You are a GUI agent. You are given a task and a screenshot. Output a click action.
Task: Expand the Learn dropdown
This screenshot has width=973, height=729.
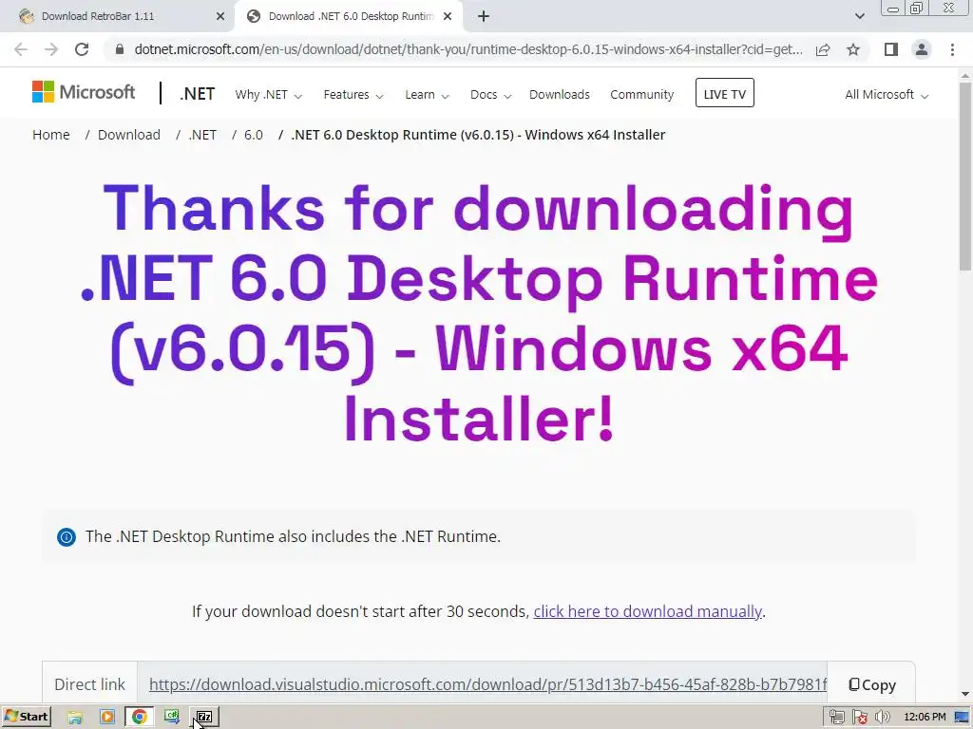point(427,95)
